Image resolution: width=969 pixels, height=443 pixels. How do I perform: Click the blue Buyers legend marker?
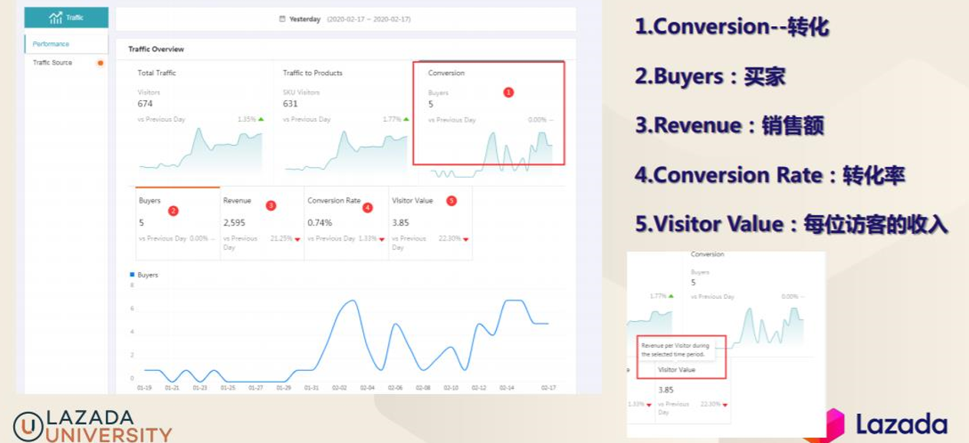click(132, 274)
